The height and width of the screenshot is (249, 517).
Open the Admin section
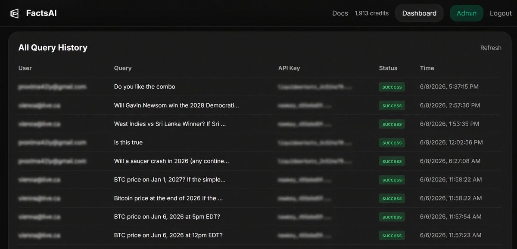coord(467,13)
